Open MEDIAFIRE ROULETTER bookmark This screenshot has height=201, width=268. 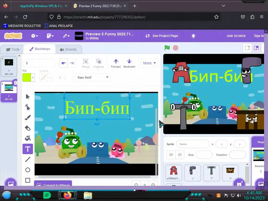point(22,26)
